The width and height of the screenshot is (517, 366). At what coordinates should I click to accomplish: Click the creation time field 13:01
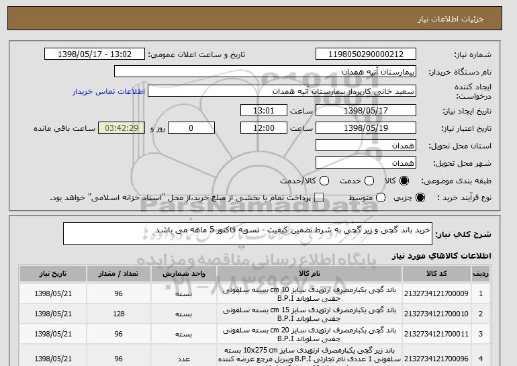[264, 110]
